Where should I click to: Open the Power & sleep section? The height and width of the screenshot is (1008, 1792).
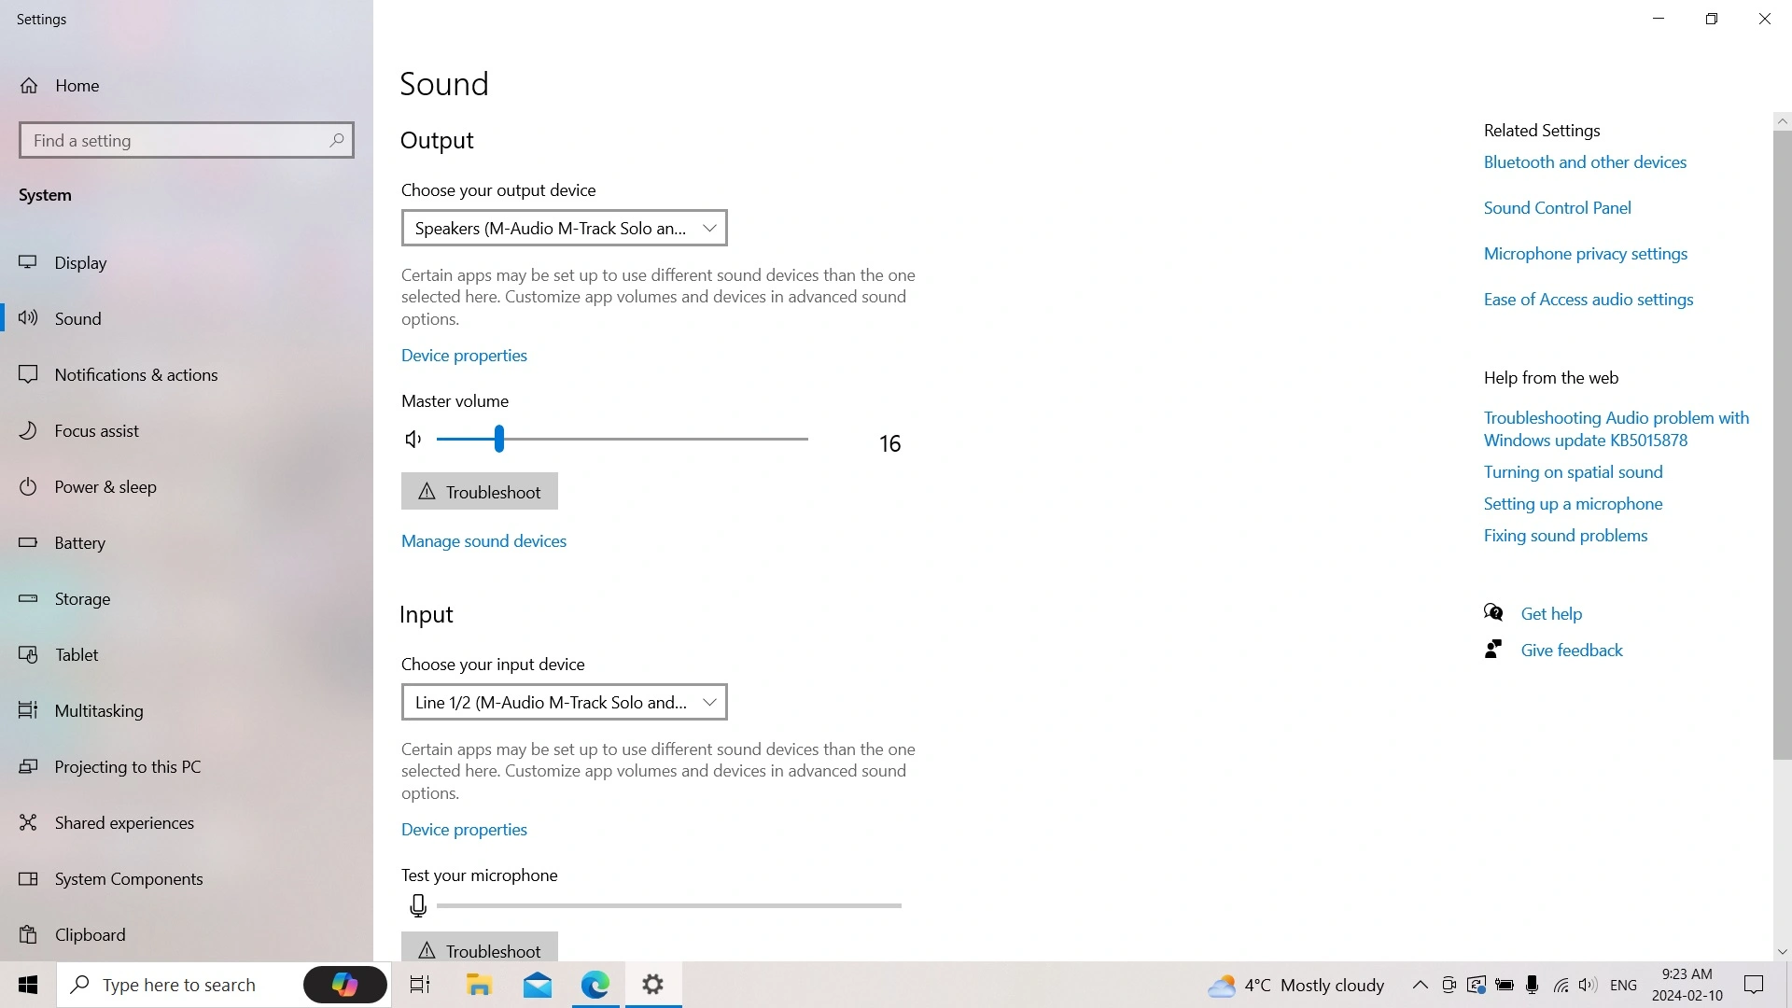tap(105, 487)
